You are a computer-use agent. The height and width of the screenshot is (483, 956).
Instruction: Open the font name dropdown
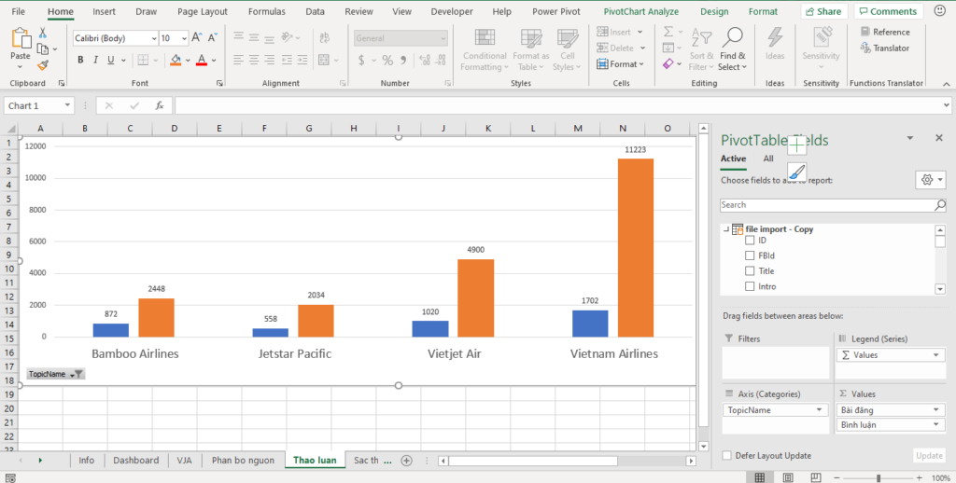click(x=154, y=38)
